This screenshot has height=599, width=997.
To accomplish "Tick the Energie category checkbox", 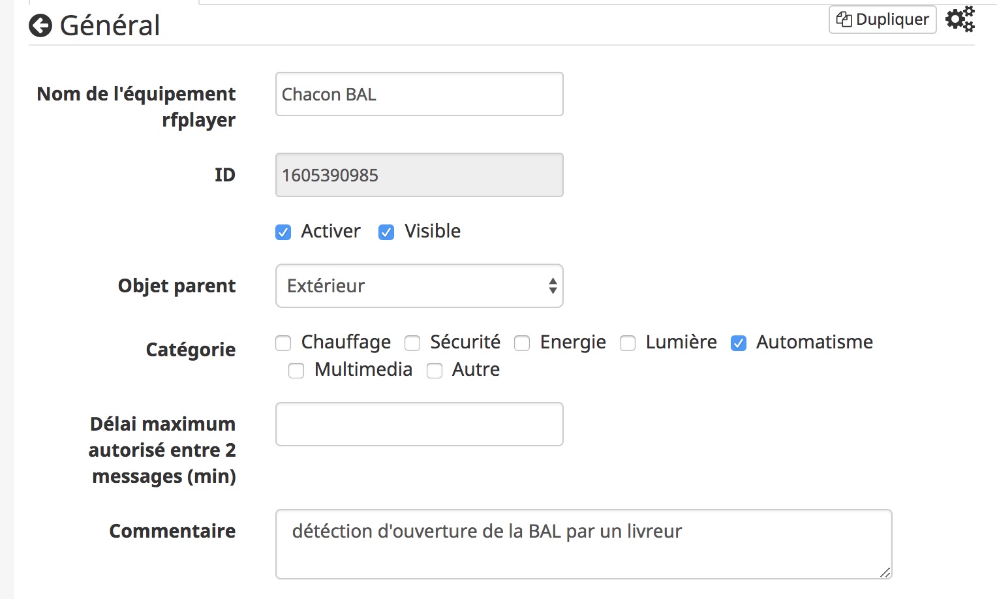I will click(522, 343).
